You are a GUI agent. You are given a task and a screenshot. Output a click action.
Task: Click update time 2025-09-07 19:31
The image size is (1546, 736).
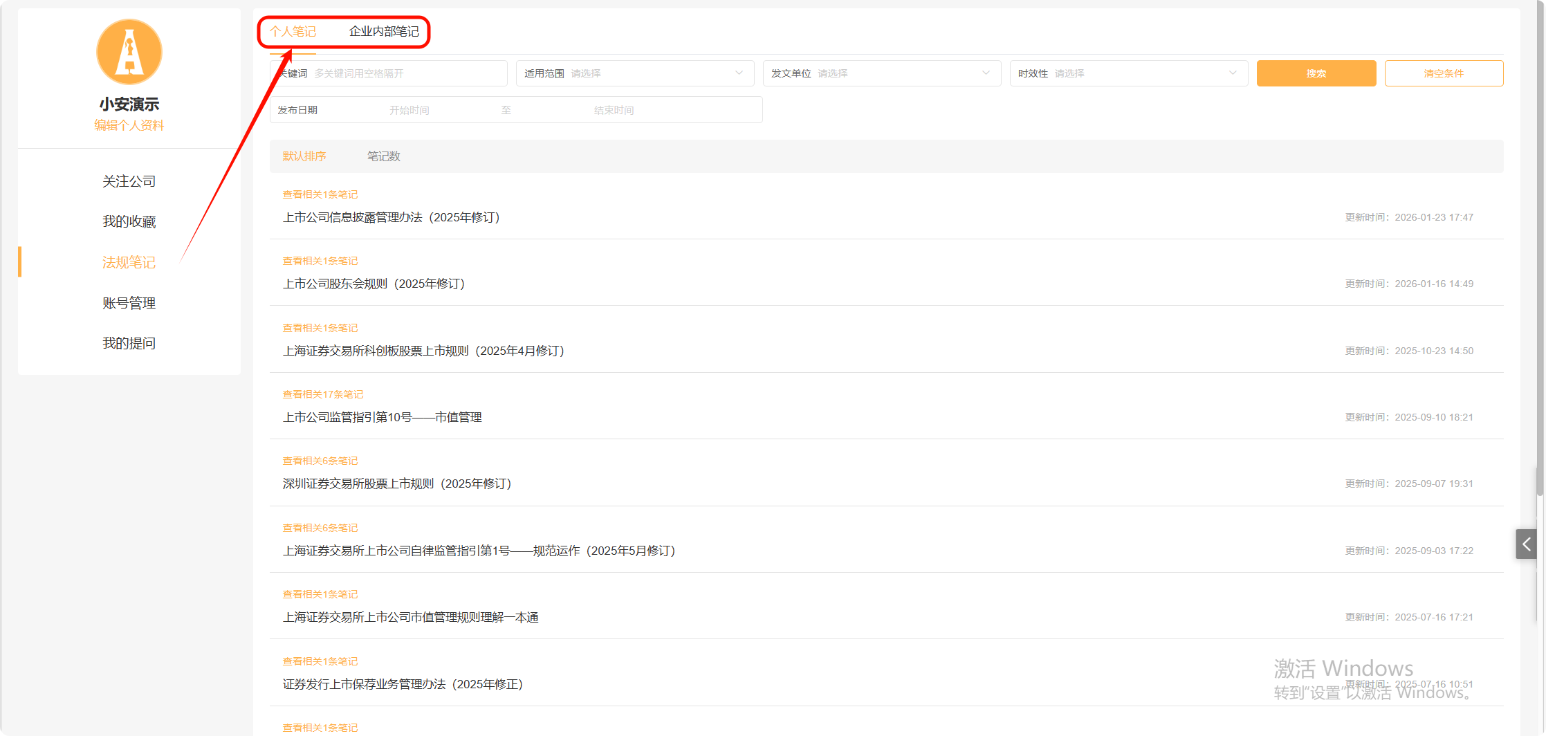[x=1409, y=484]
